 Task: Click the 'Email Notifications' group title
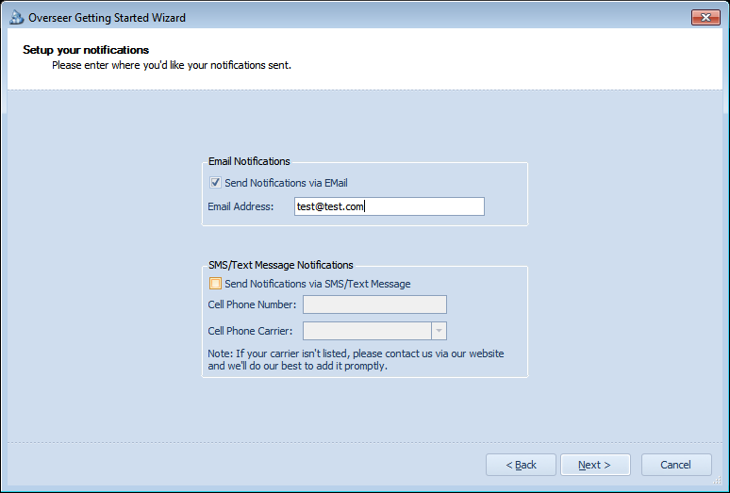click(x=249, y=161)
